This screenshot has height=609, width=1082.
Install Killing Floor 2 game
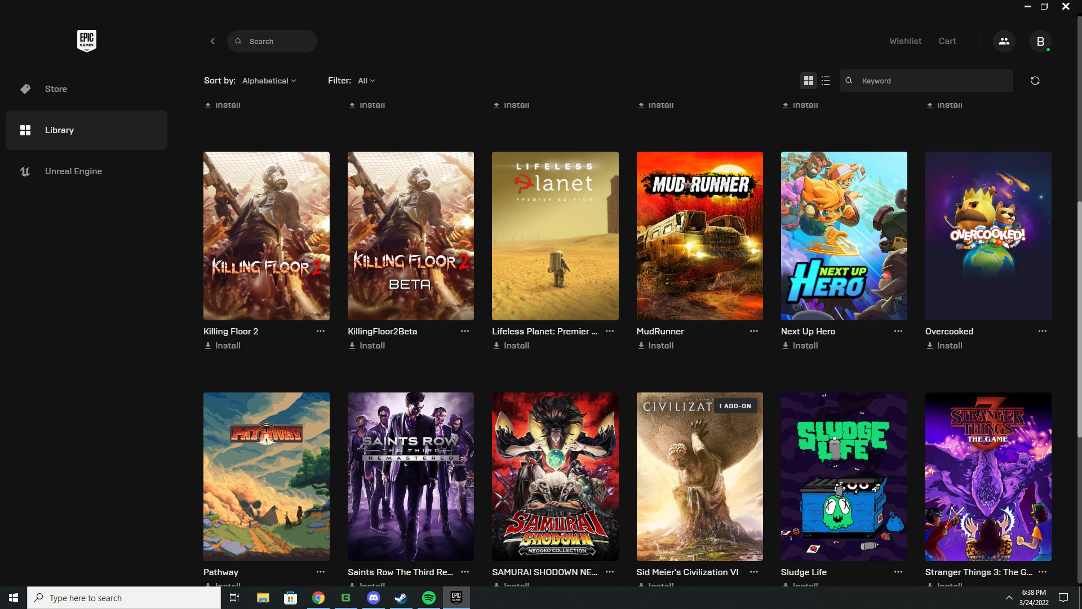(222, 345)
